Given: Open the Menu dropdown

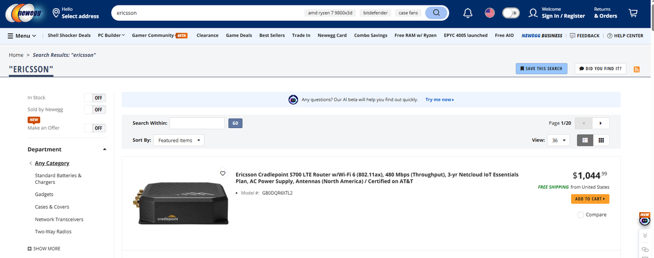Looking at the screenshot, I should (x=22, y=35).
